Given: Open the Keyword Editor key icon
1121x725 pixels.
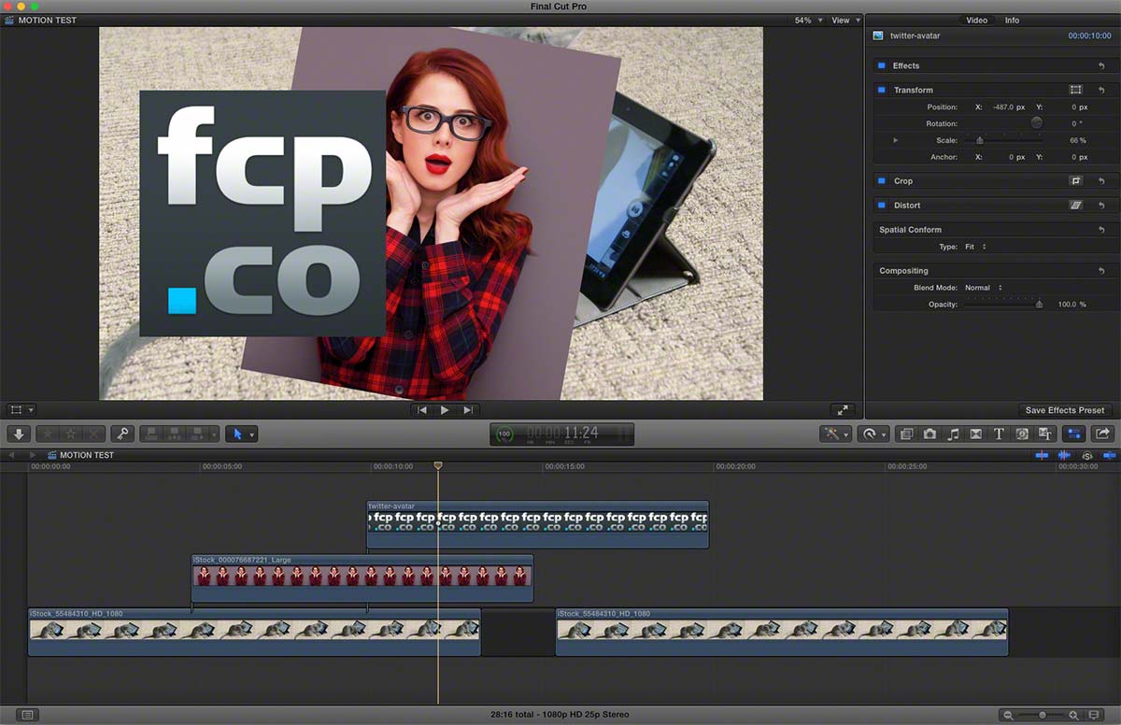Looking at the screenshot, I should point(121,434).
